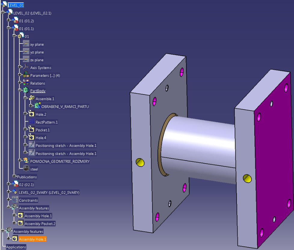Viewport: 294px width, 250px height.
Task: Click the Pocket.1 feature icon
Action: (31, 129)
